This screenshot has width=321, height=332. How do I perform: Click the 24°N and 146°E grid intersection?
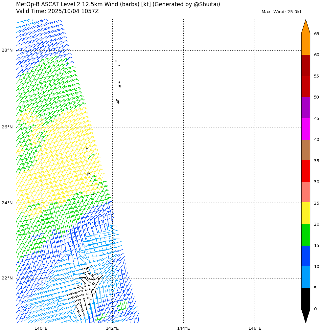[255, 203]
